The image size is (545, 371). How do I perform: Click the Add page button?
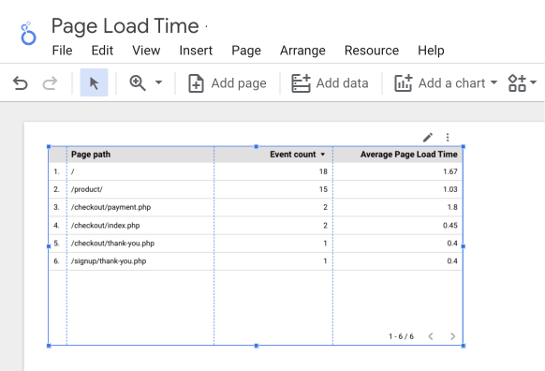point(228,83)
